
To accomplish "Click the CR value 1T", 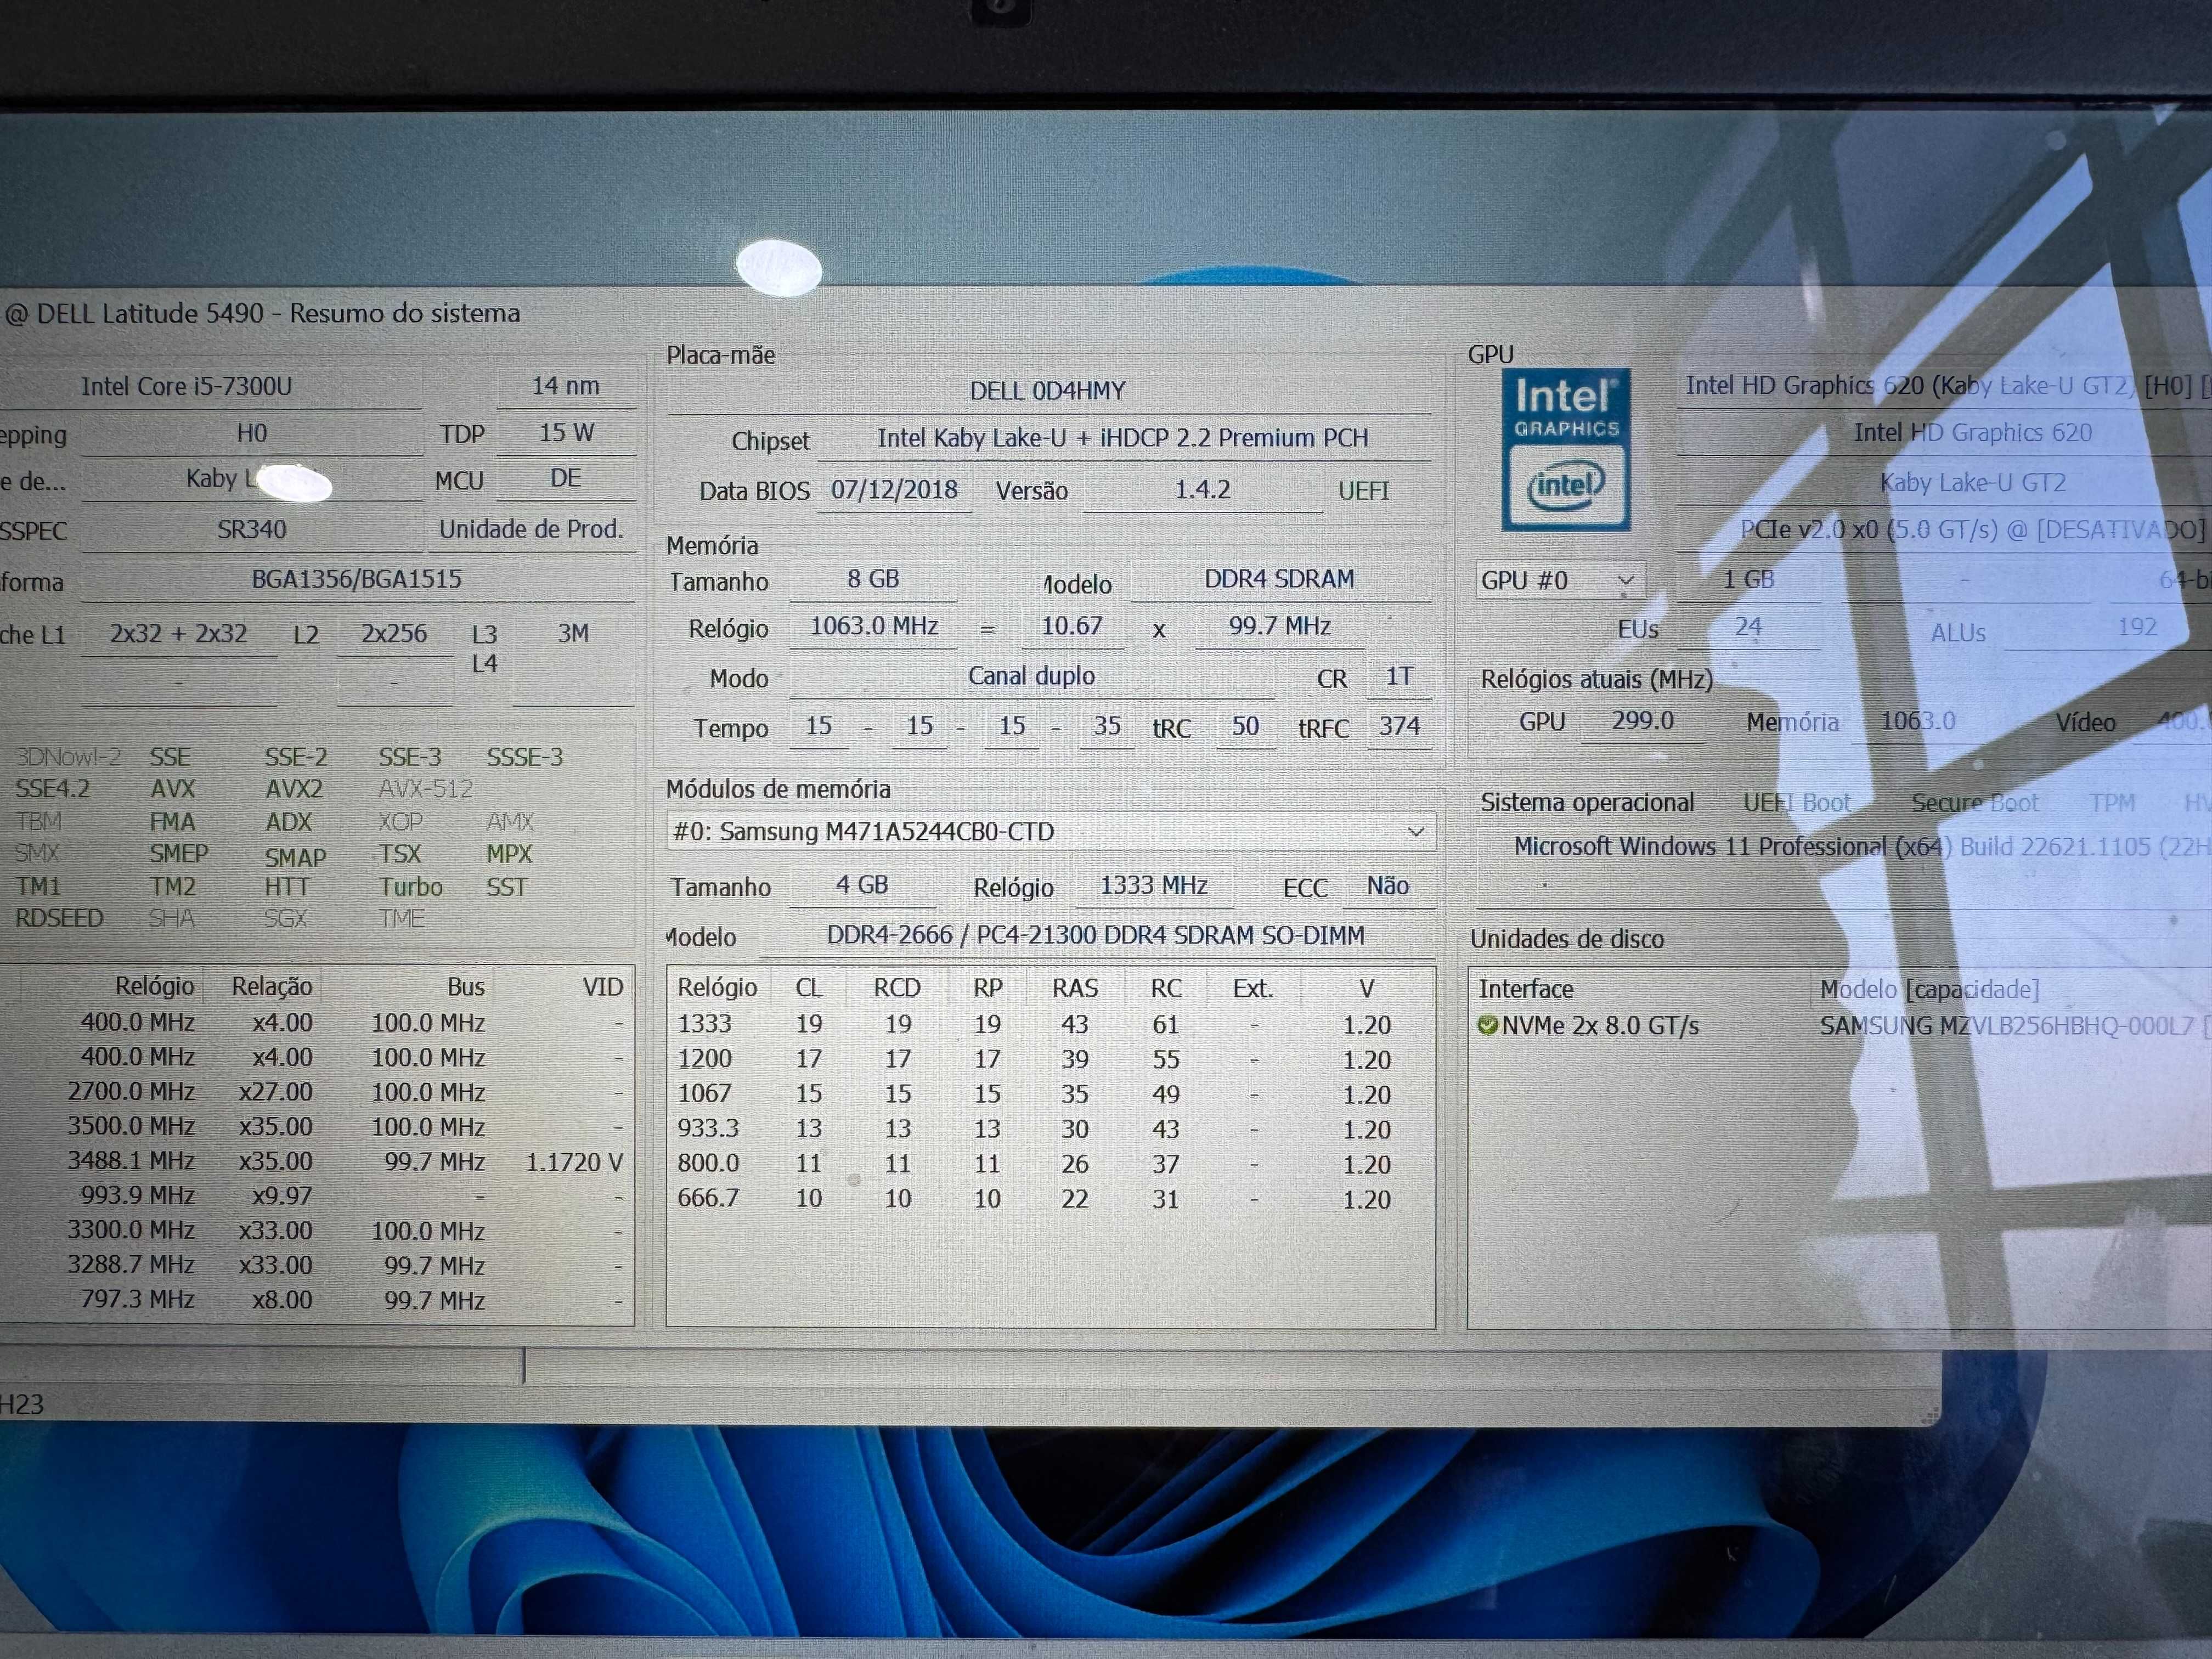I will pos(1399,676).
